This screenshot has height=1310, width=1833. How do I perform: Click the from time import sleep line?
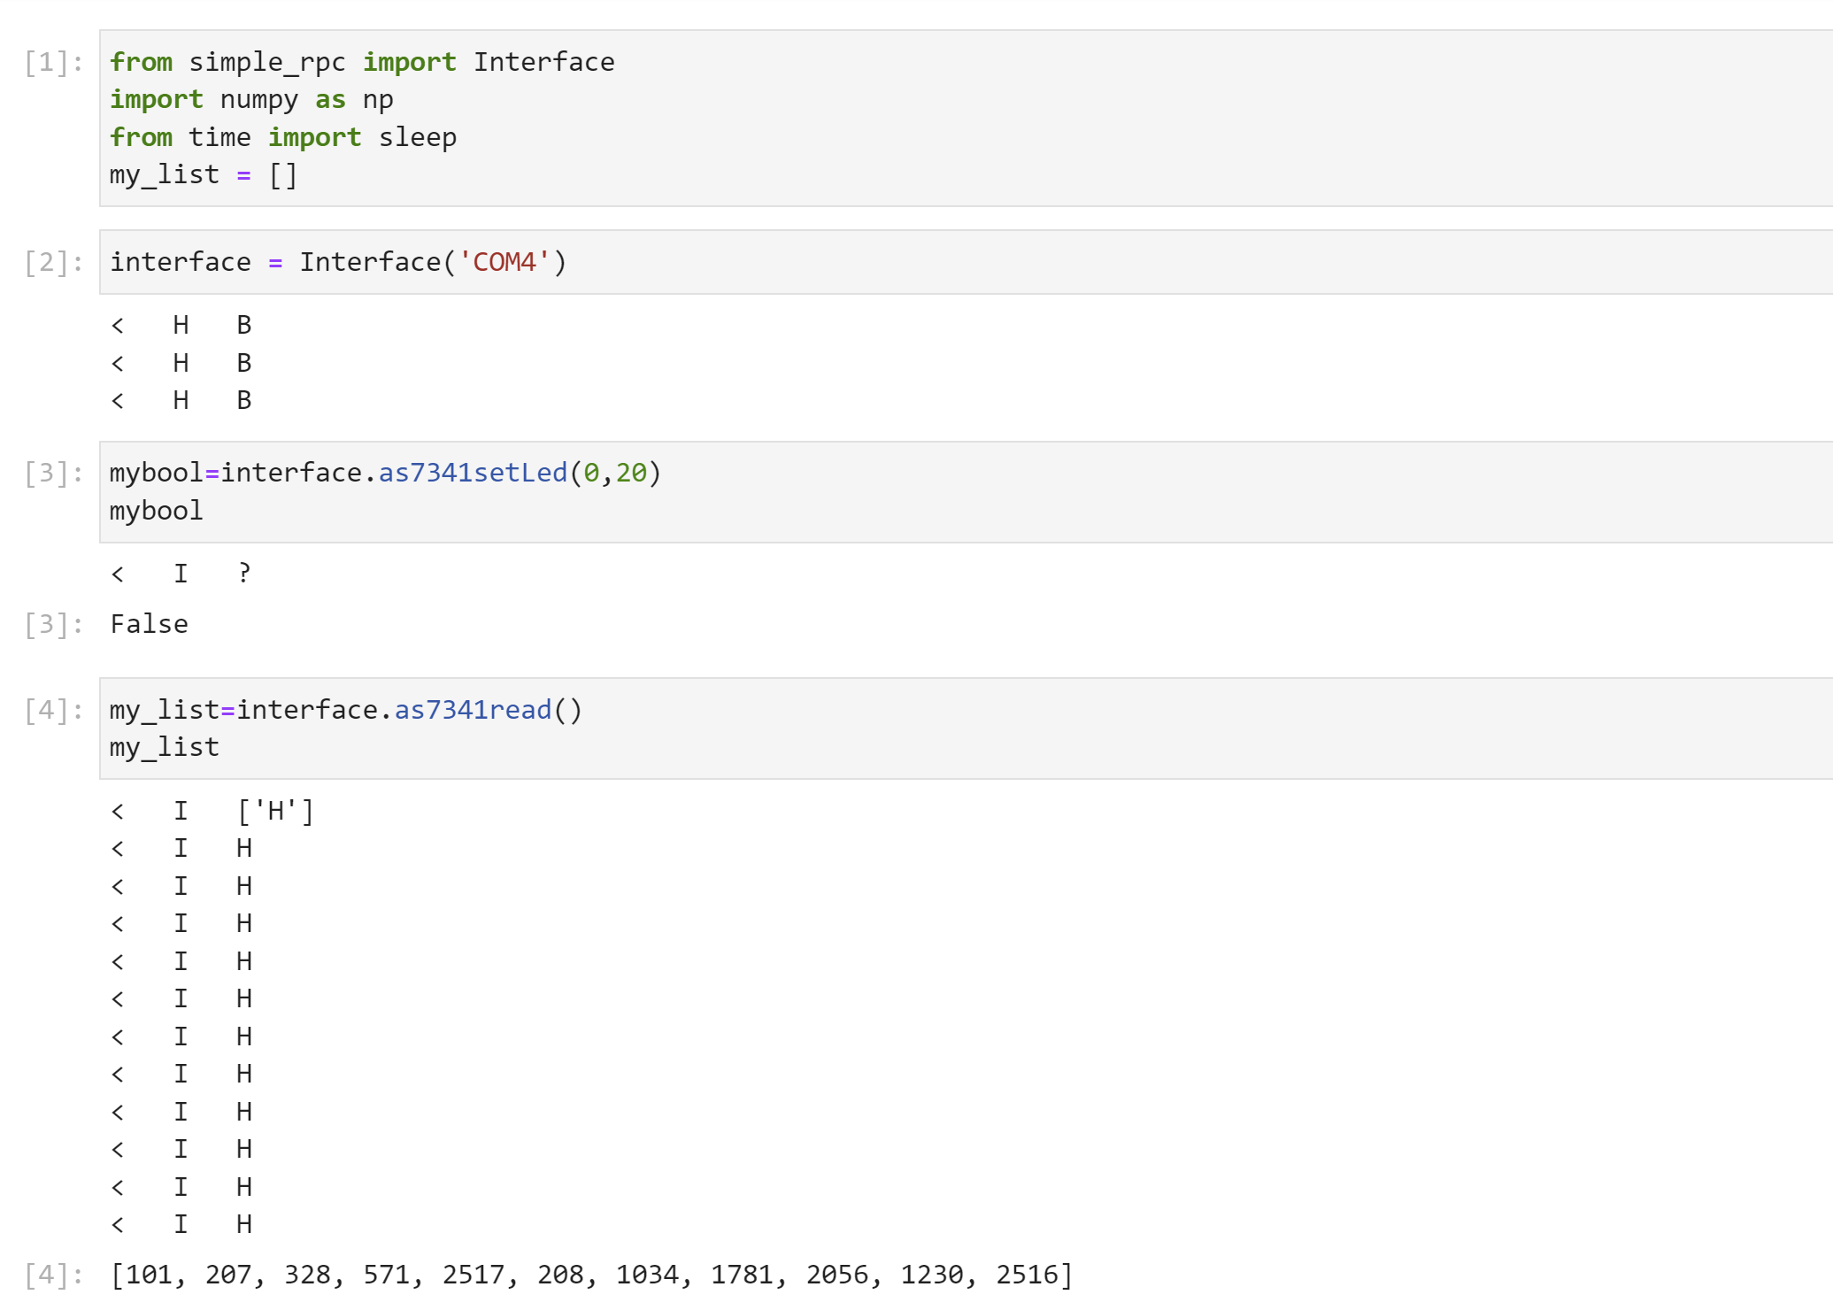click(283, 138)
